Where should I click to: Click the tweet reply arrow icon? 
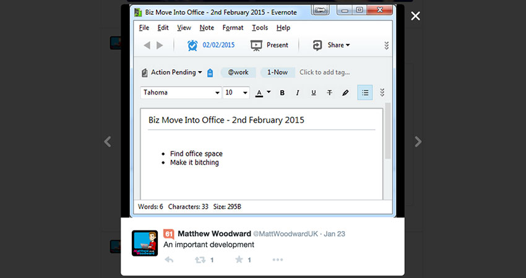169,259
